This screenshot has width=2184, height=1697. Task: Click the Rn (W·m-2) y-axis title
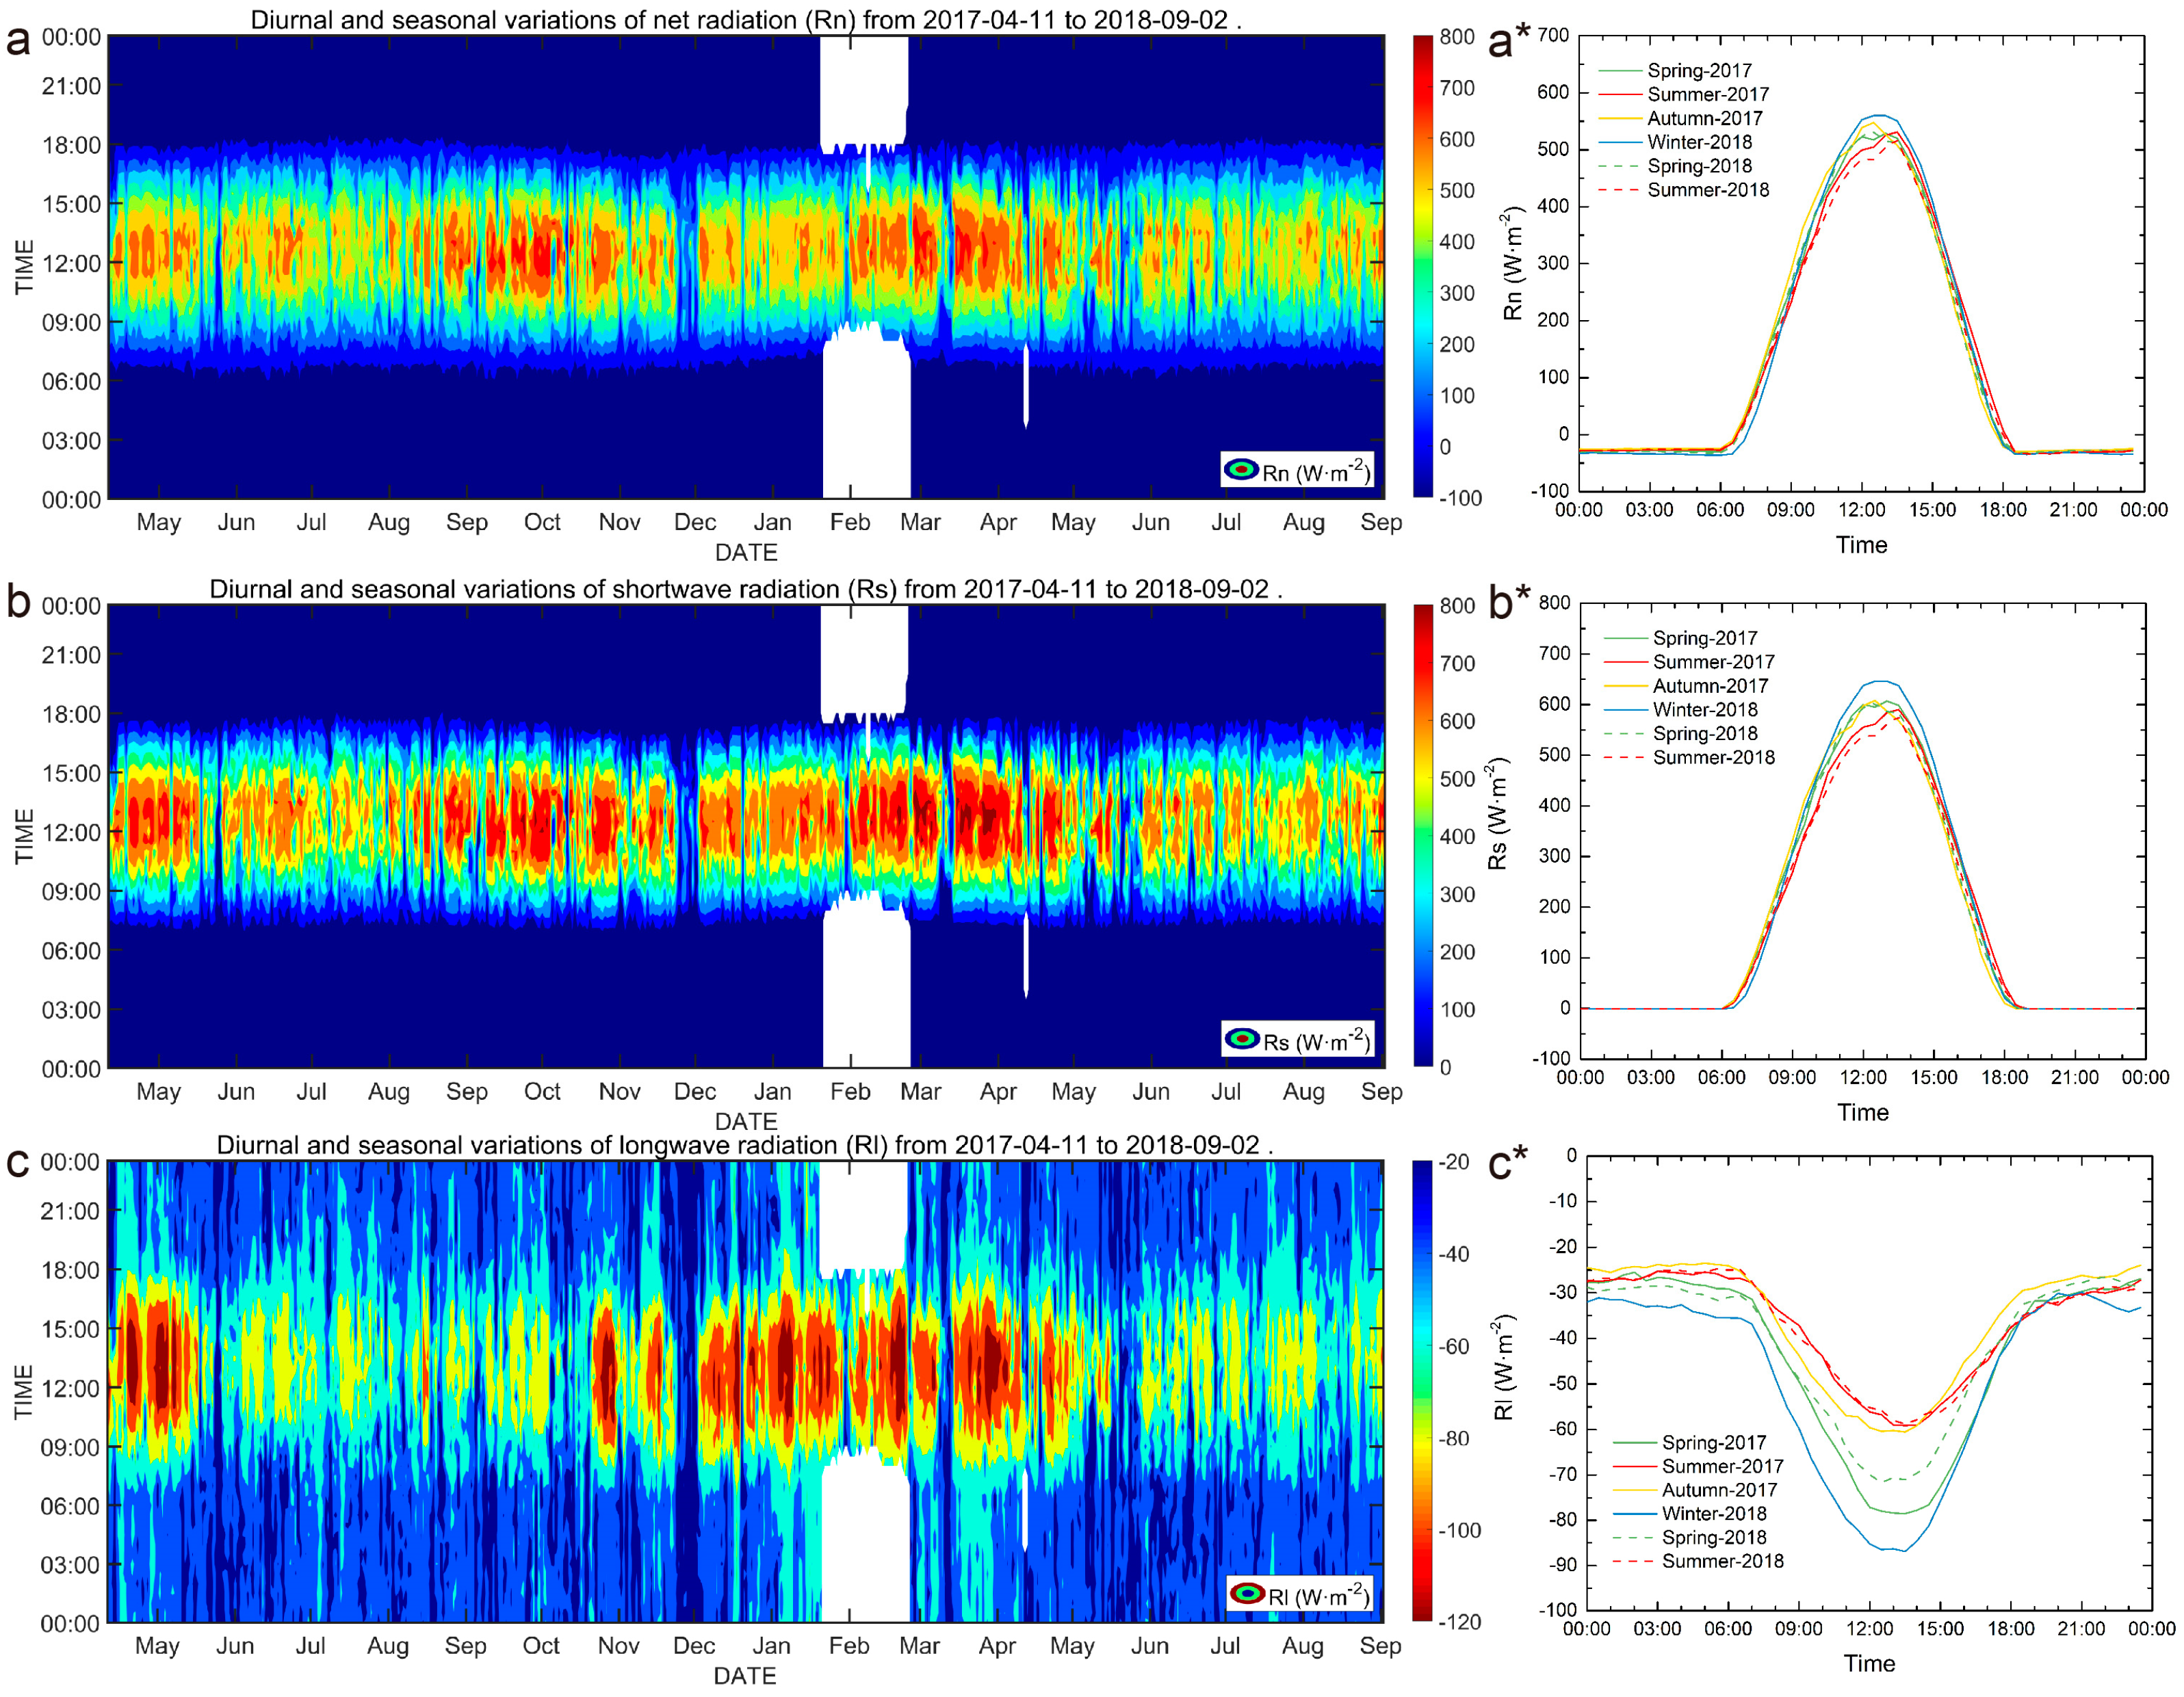(1513, 262)
